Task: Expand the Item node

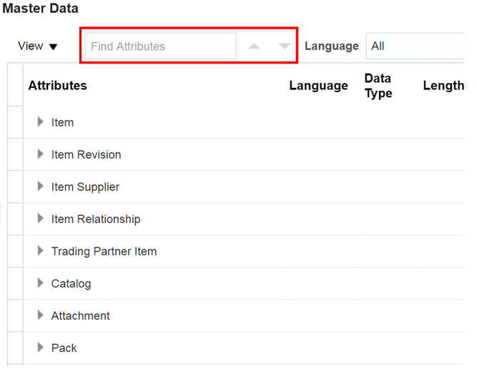Action: coord(41,122)
